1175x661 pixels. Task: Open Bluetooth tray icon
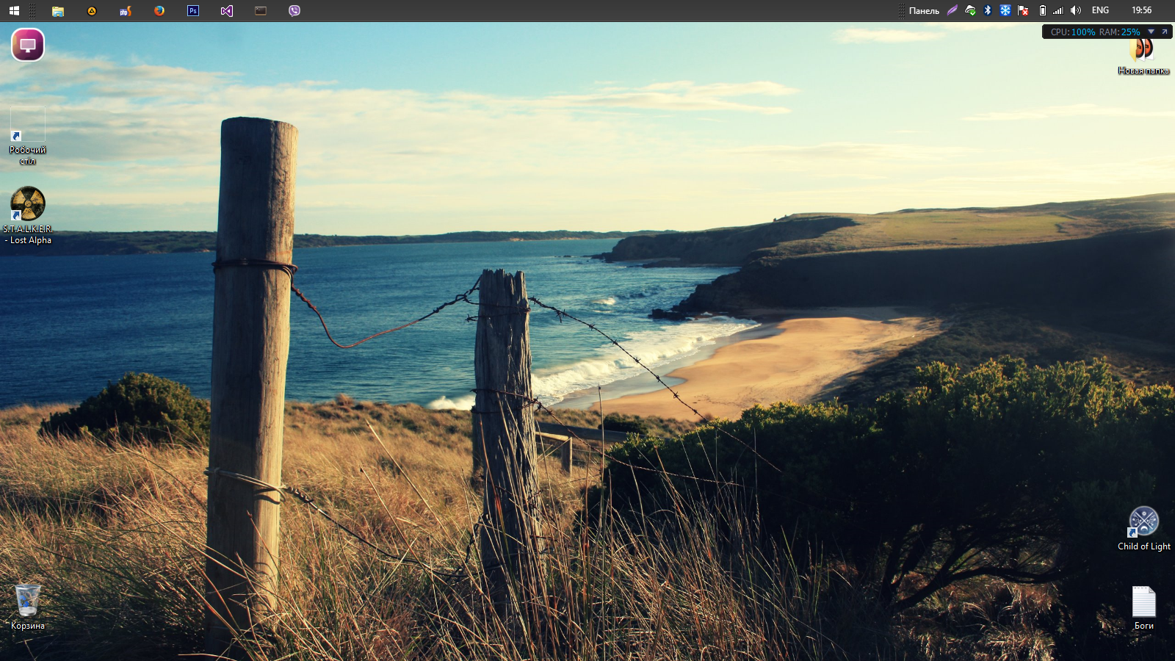[x=988, y=10]
